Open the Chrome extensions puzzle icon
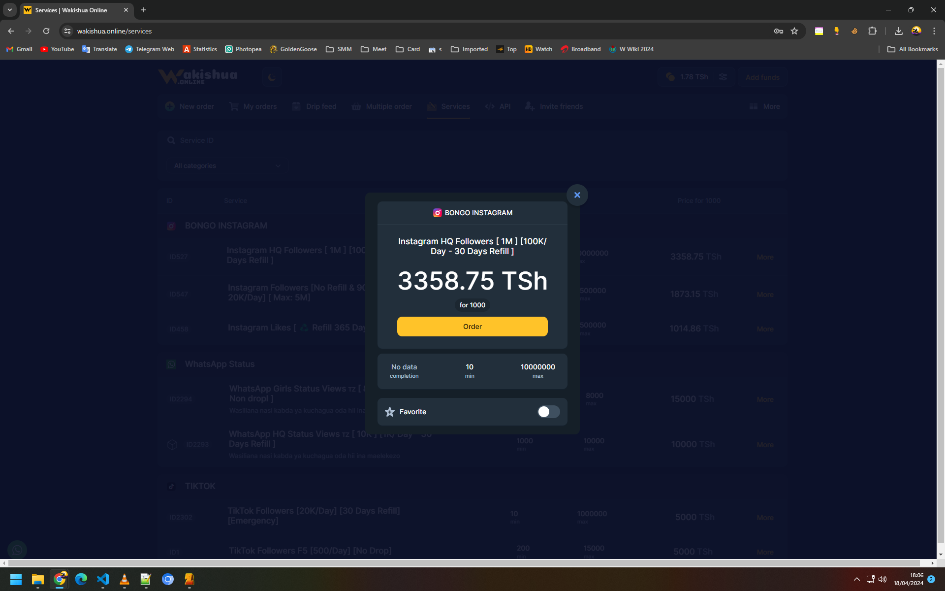This screenshot has height=591, width=945. point(872,31)
